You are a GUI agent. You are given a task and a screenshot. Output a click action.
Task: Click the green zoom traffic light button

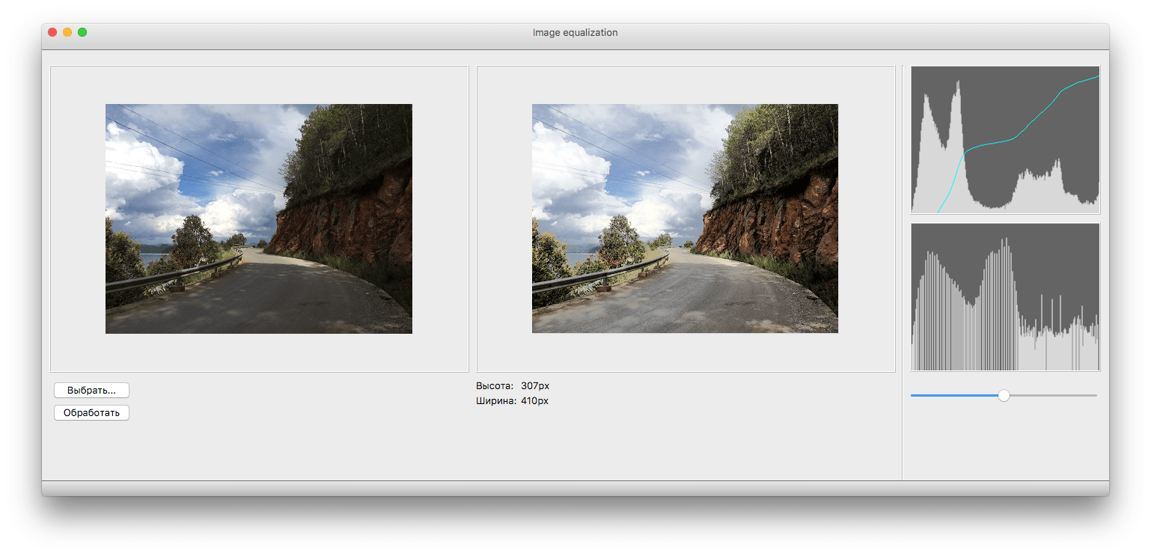[x=82, y=32]
